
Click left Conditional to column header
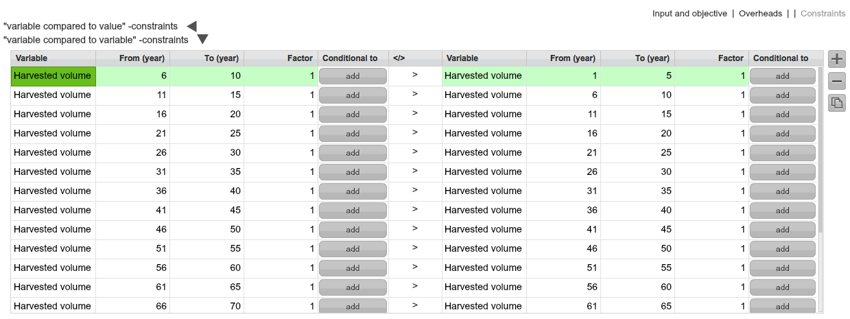[x=353, y=58]
